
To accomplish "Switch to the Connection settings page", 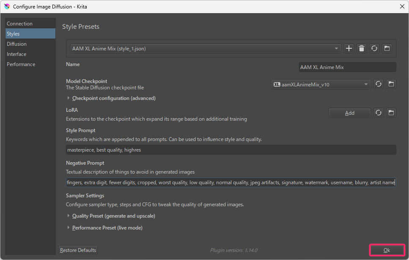I will point(30,23).
